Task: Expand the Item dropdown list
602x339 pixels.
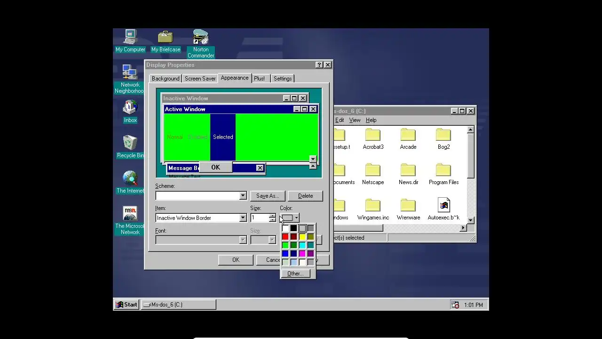Action: 243,218
